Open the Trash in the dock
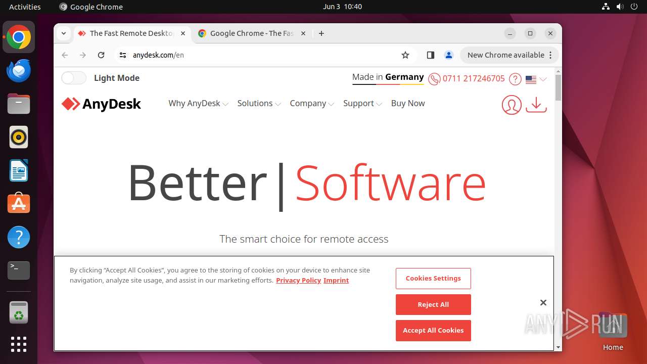The width and height of the screenshot is (647, 364). [x=19, y=312]
